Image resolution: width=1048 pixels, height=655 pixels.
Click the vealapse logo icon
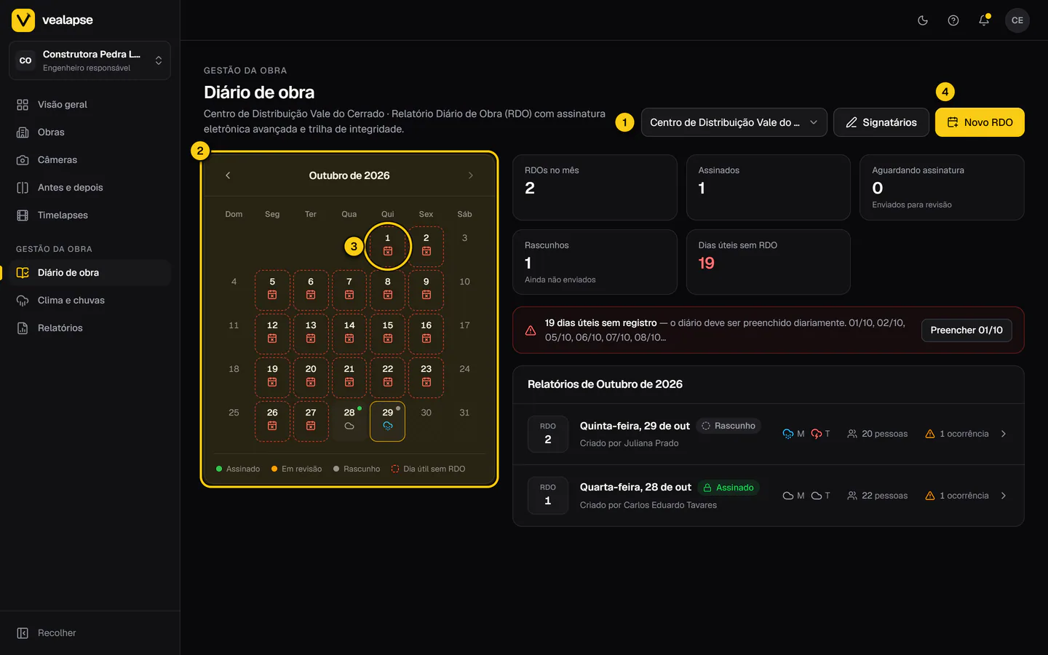click(23, 20)
